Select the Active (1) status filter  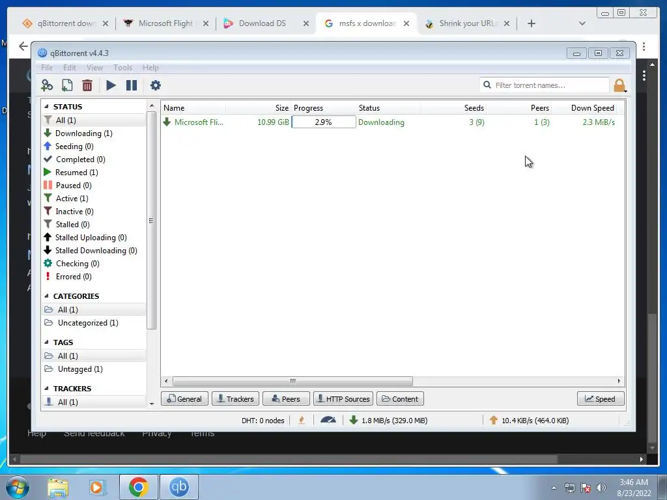click(x=72, y=199)
